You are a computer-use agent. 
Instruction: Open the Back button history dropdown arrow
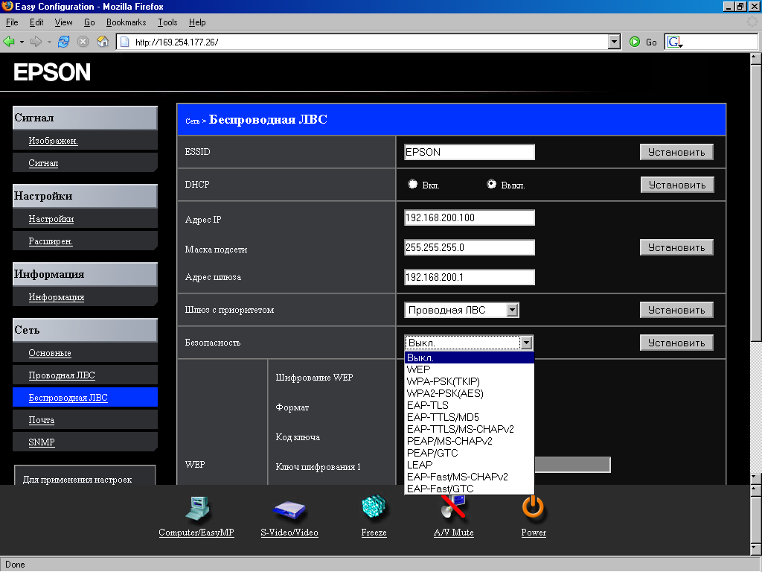coord(22,42)
